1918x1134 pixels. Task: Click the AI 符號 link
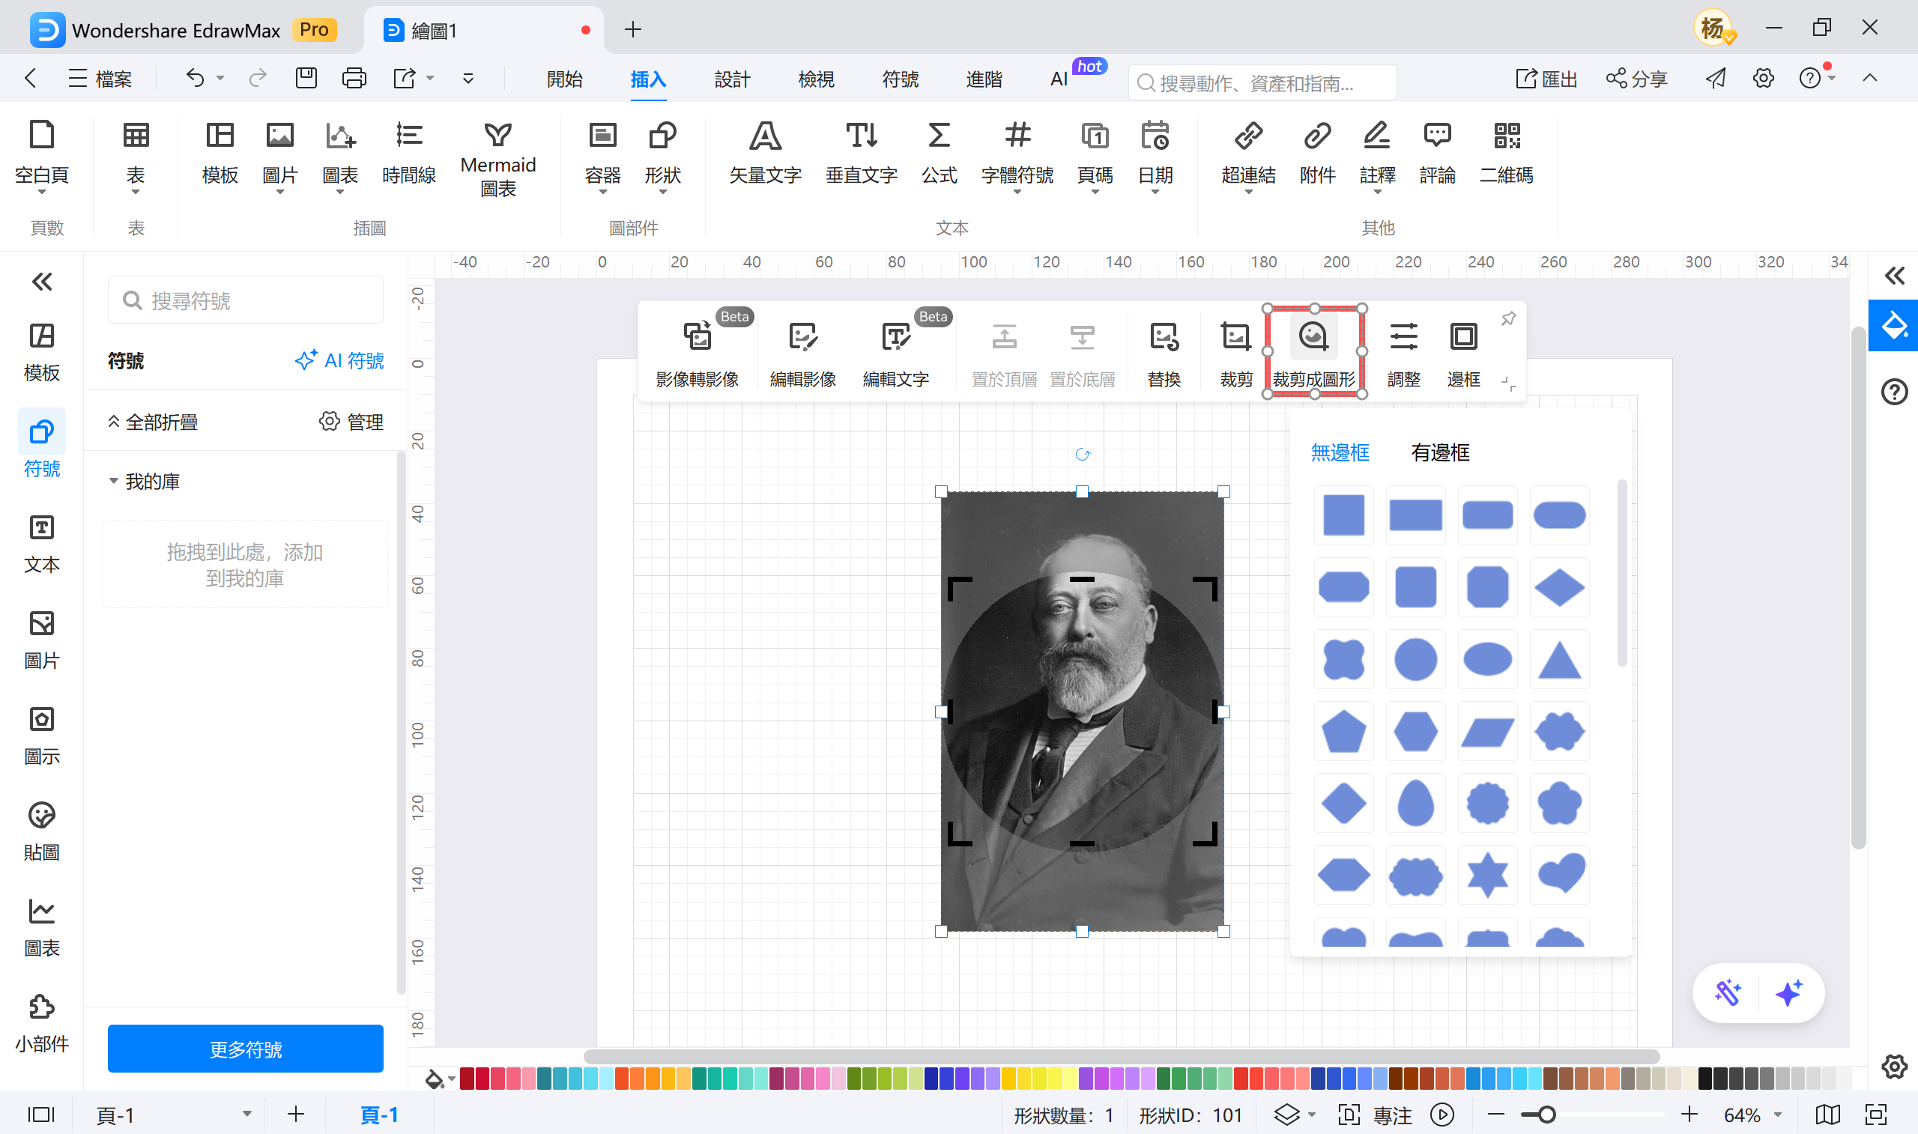pos(339,360)
